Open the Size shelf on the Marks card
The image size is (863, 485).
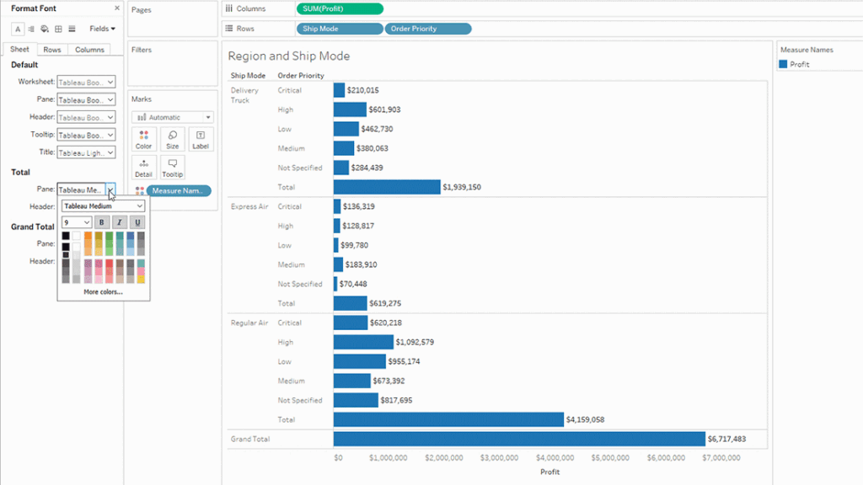[x=171, y=138]
